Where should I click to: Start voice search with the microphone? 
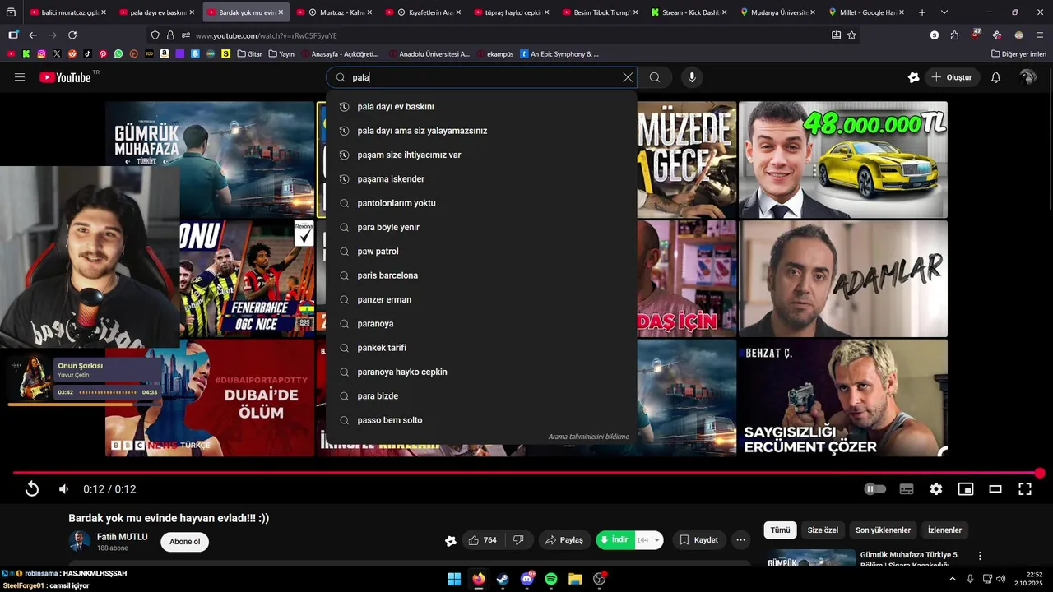[692, 77]
